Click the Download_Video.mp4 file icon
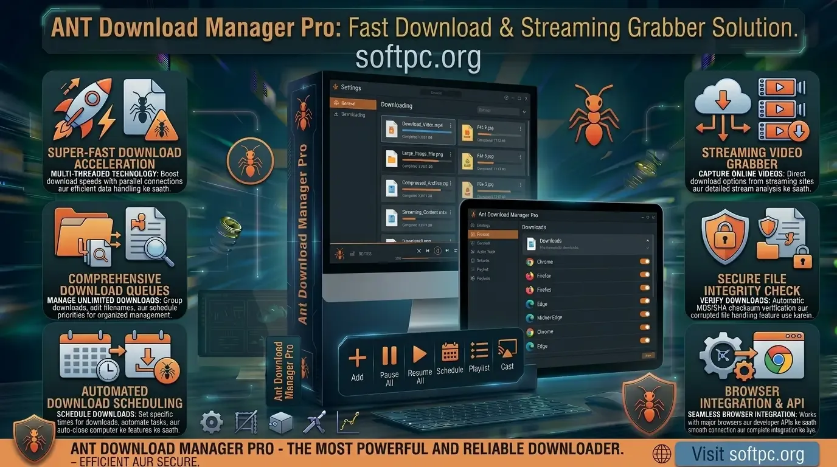 coord(391,129)
